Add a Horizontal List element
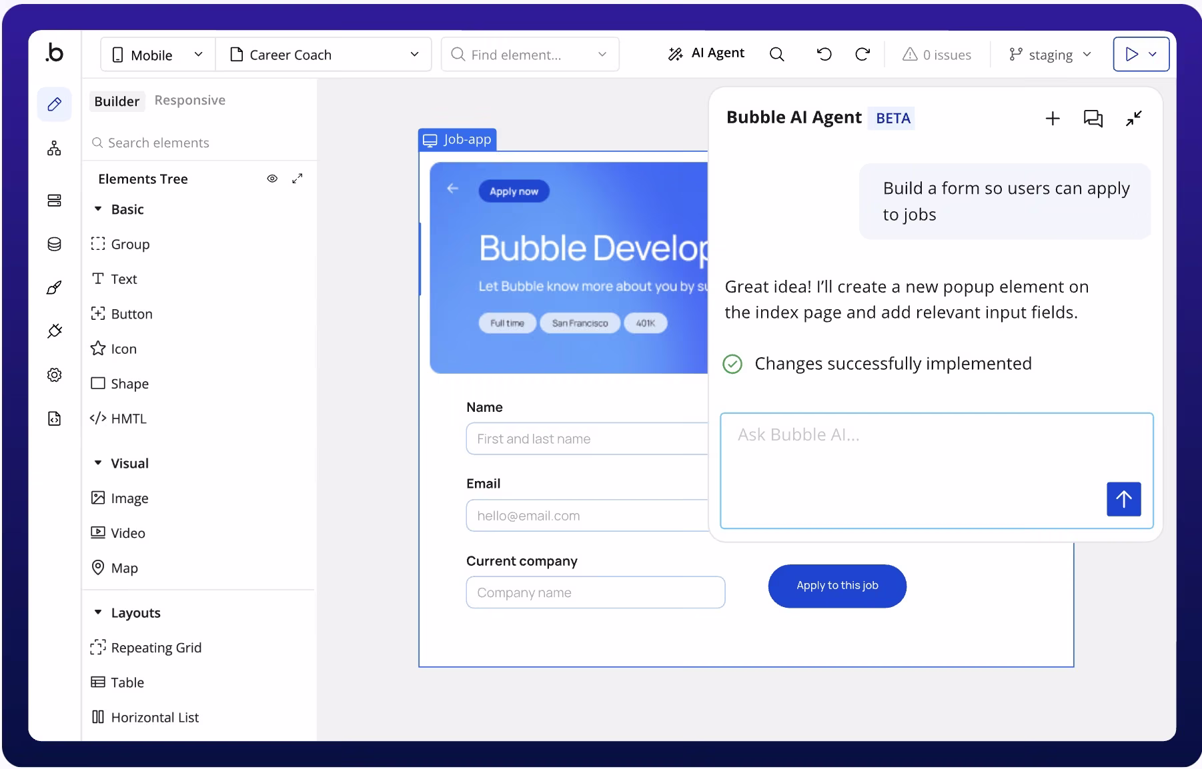The image size is (1202, 769). pos(145,717)
